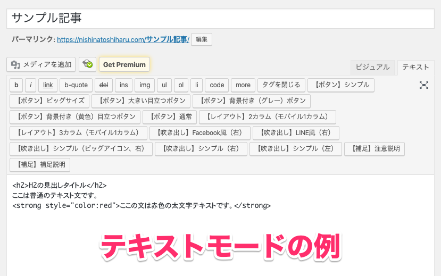
Task: Click the link quicktag button
Action: [x=48, y=85]
